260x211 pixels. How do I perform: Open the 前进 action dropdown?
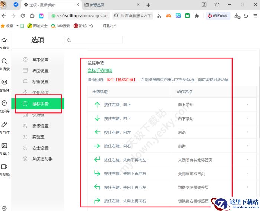pos(247,146)
